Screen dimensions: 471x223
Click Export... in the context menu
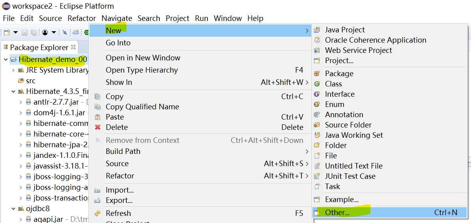pos(200,200)
